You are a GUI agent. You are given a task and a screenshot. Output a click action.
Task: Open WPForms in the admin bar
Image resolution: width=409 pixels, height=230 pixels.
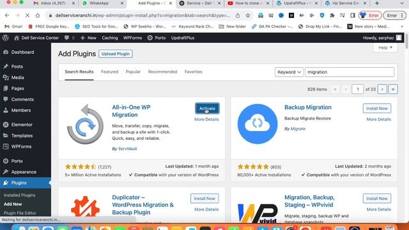tap(132, 38)
